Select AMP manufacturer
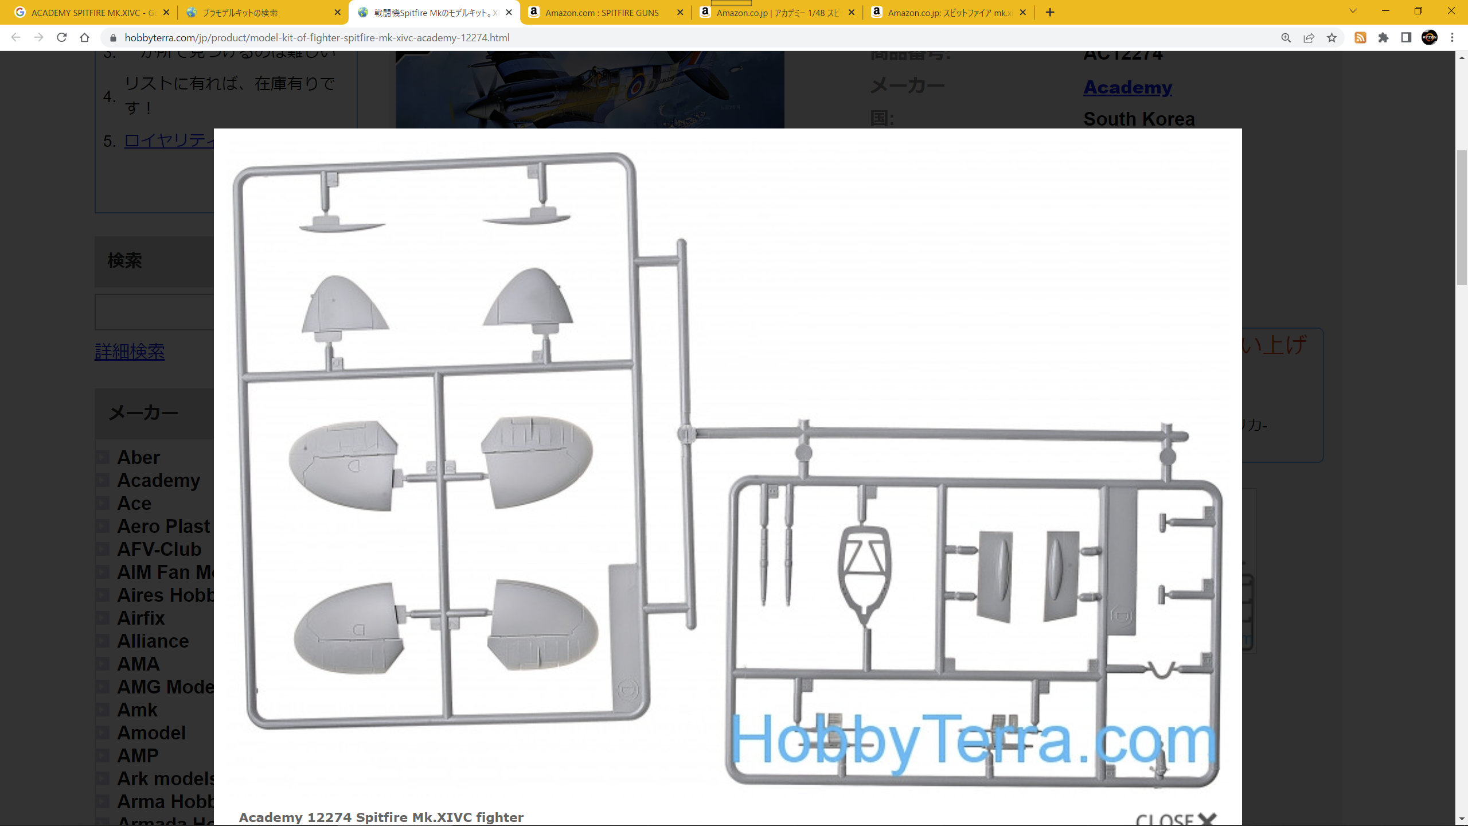Screen dimensions: 1468x826 138,756
